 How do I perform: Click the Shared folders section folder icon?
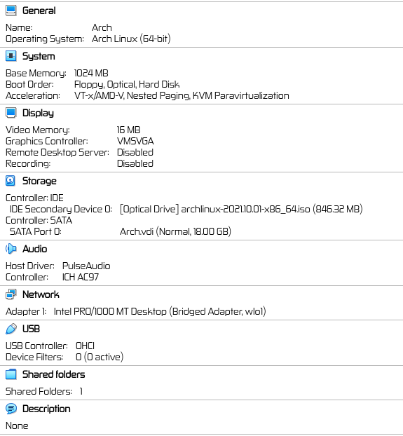click(11, 374)
